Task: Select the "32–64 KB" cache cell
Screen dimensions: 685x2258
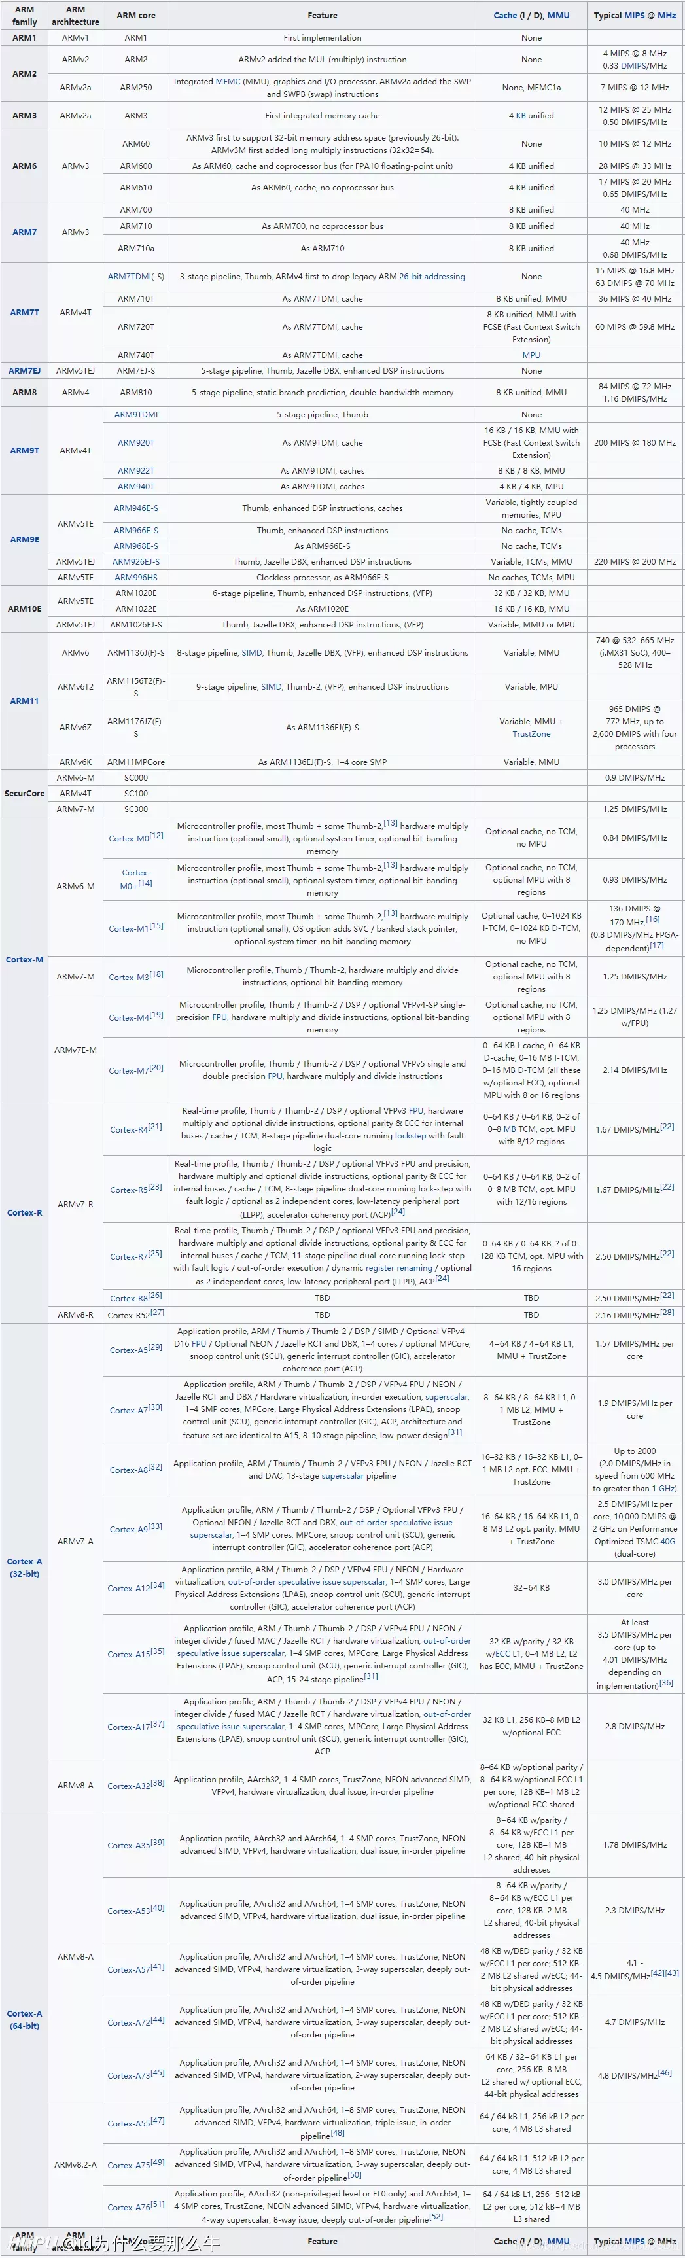Action: click(x=532, y=1588)
